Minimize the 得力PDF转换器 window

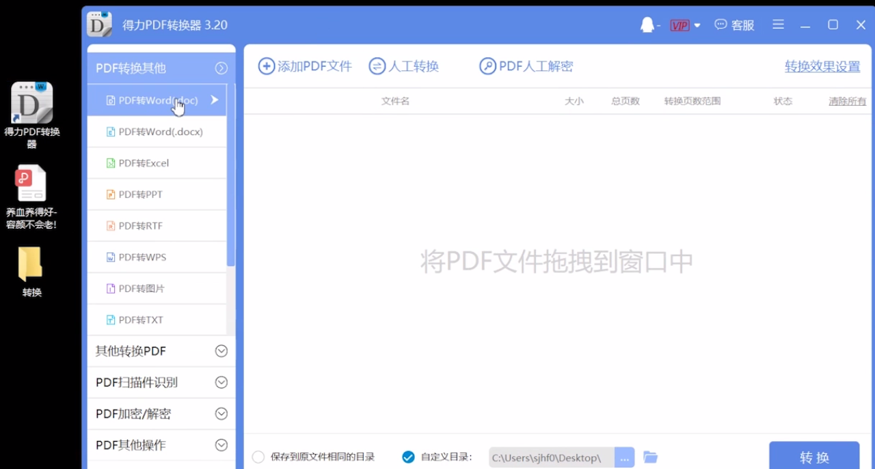coord(805,25)
